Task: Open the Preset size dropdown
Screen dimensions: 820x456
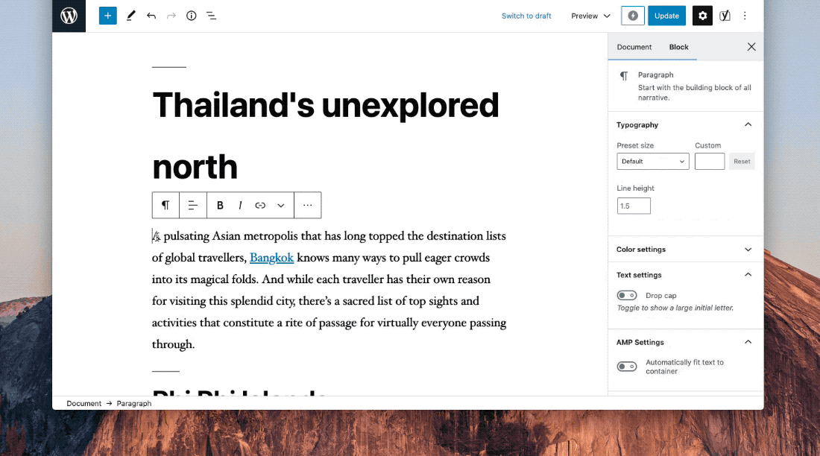Action: click(652, 161)
